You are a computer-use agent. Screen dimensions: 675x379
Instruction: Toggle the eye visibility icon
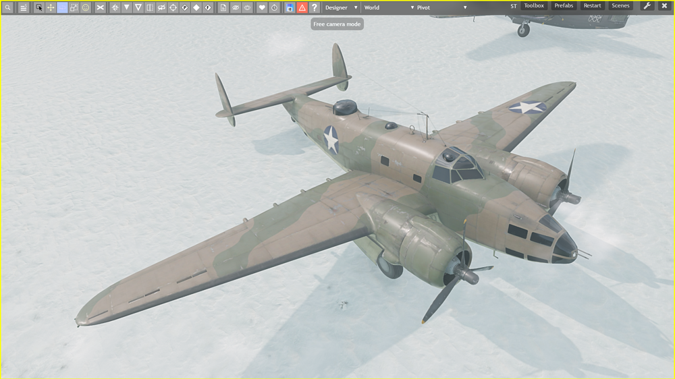coord(236,7)
